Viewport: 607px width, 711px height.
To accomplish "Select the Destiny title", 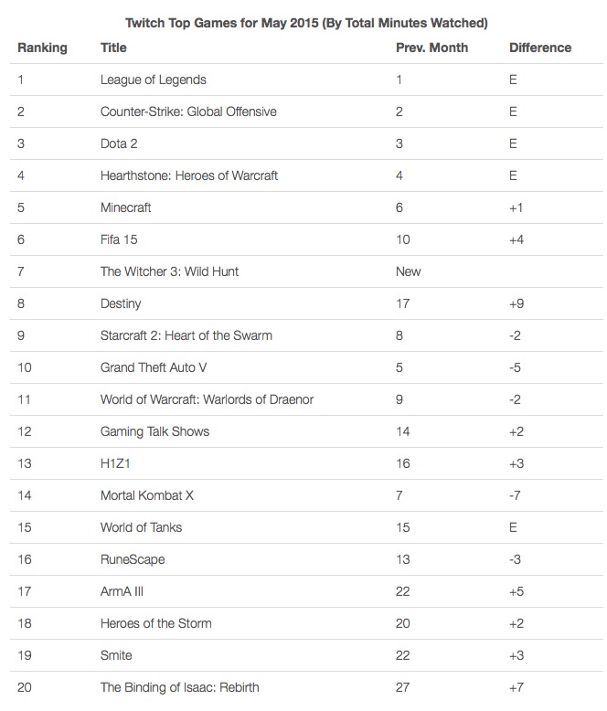I will 121,303.
